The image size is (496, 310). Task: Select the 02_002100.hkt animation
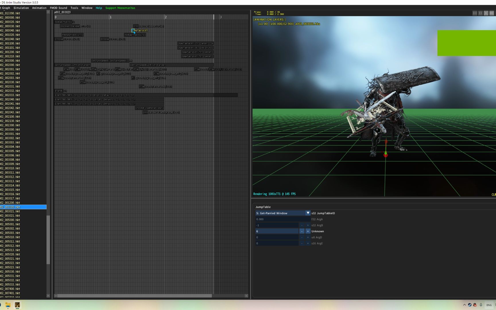[10, 117]
